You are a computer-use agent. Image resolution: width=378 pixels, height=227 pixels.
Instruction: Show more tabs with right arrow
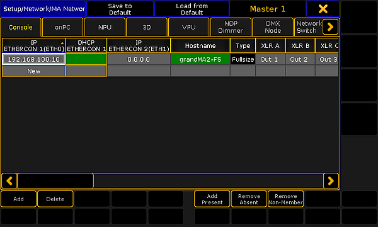click(330, 26)
